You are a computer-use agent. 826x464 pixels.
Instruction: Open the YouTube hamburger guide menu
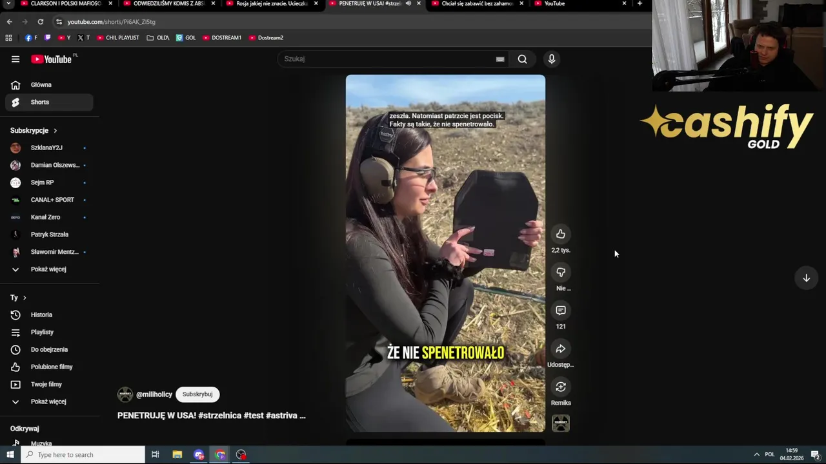click(15, 59)
